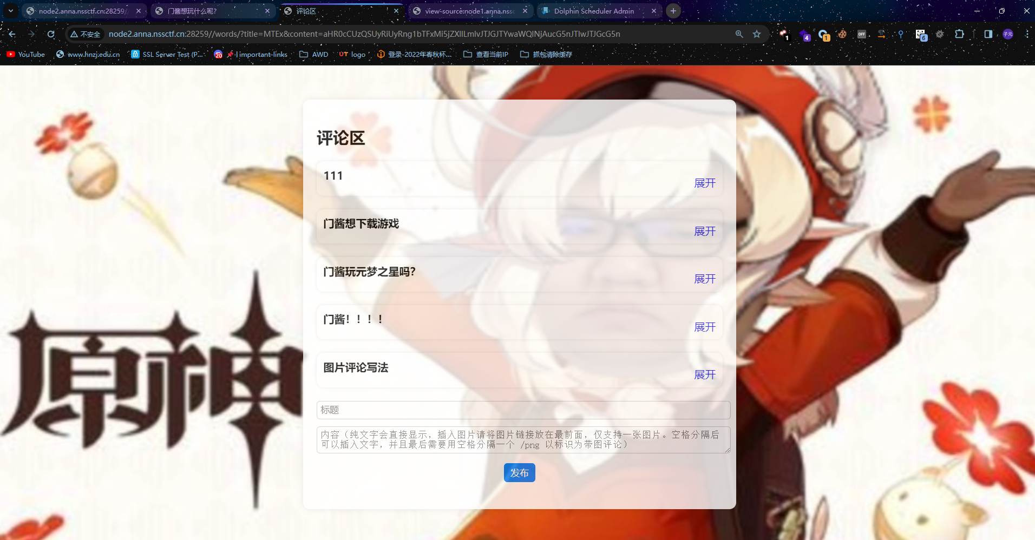Open the 登录-2022年春秋杯 bookmark

(414, 55)
